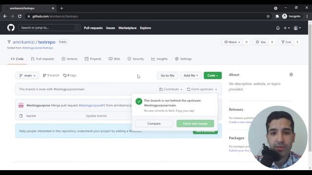Open the Actions tab
The height and width of the screenshot is (175, 312).
point(69,59)
